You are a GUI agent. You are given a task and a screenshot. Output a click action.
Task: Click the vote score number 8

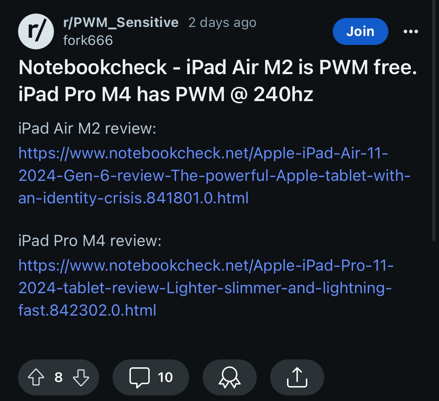click(x=59, y=377)
